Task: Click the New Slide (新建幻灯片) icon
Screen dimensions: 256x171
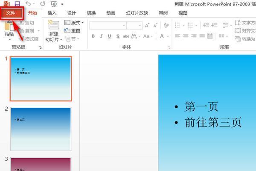Action: [53, 26]
